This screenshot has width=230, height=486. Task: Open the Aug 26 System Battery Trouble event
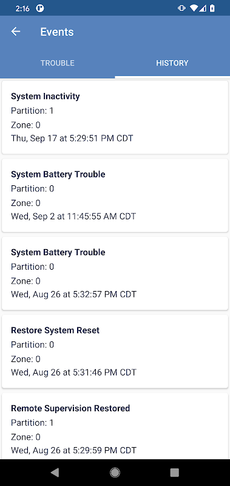click(x=115, y=273)
